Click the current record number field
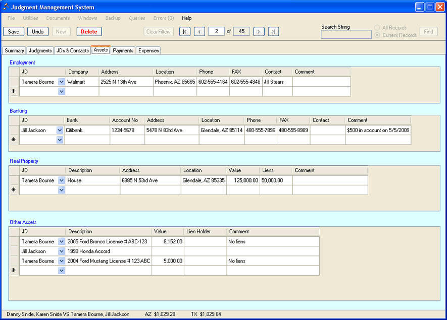Viewport: 447px width, 320px height. [216, 31]
